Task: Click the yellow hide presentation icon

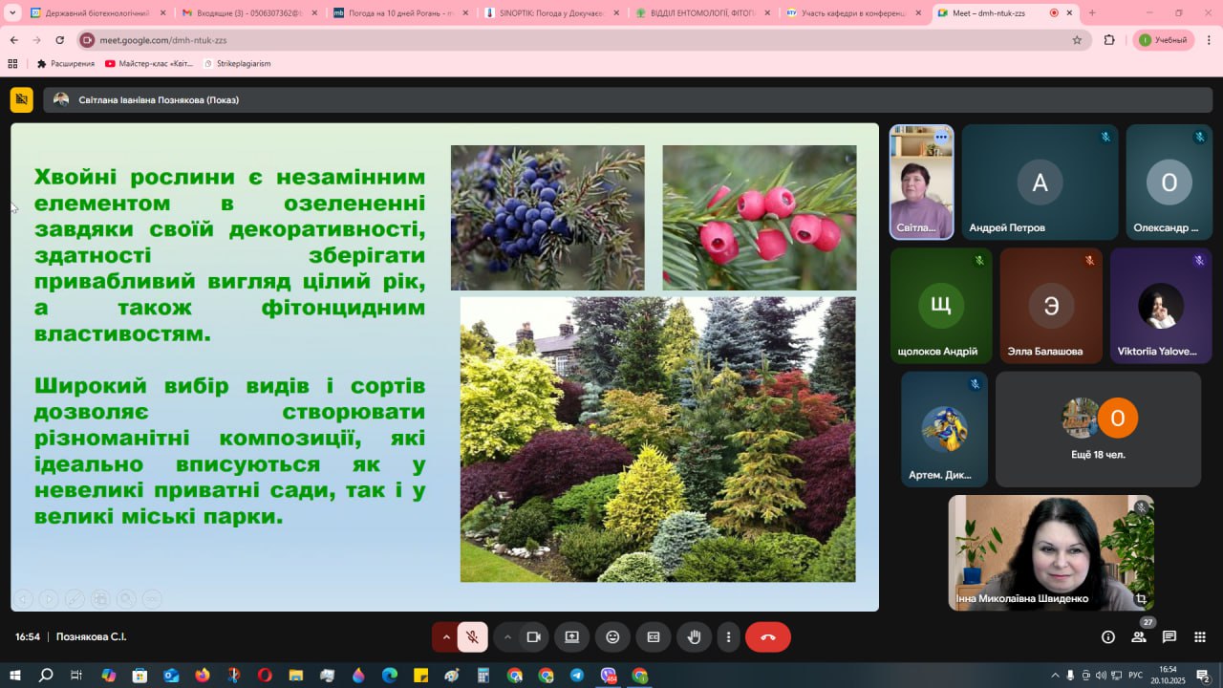Action: pyautogui.click(x=21, y=99)
